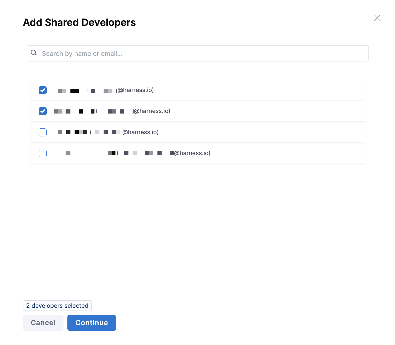The width and height of the screenshot is (395, 345).
Task: Click the redacted name in third developer row
Action: (72, 133)
